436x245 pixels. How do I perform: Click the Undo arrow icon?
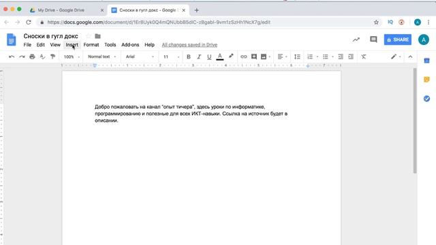point(12,56)
